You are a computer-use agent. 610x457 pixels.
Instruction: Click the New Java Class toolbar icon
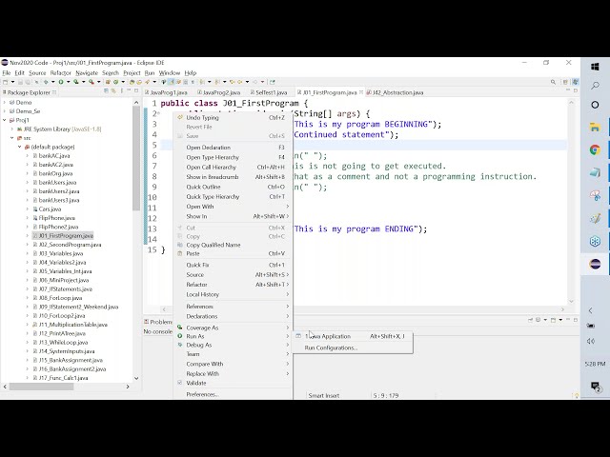pos(115,82)
